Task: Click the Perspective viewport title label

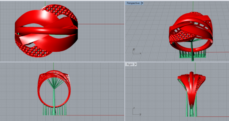Action: (x=133, y=3)
